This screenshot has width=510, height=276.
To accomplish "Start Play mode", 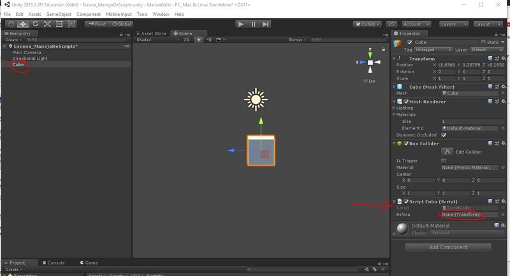I will point(241,24).
